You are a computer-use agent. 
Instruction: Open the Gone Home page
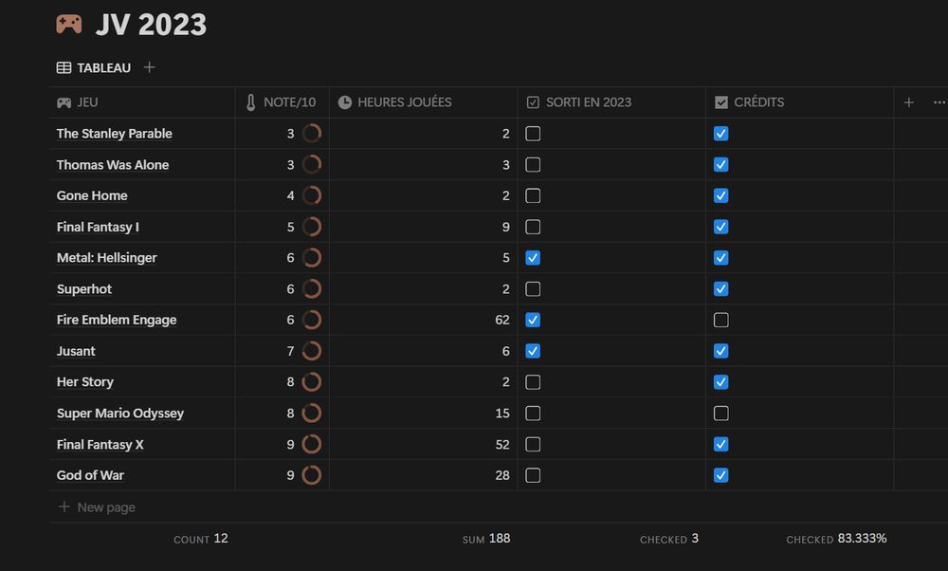point(92,195)
